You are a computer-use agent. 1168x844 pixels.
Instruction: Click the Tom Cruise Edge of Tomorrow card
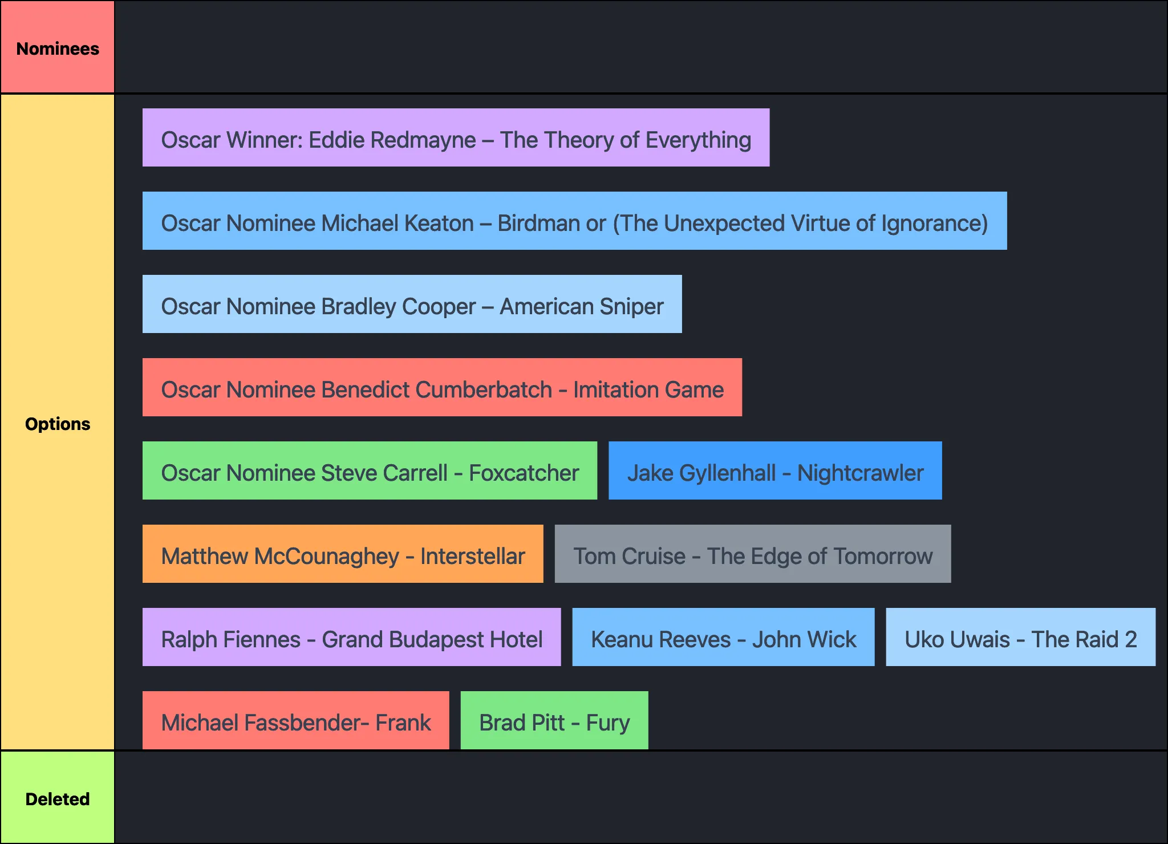point(753,554)
